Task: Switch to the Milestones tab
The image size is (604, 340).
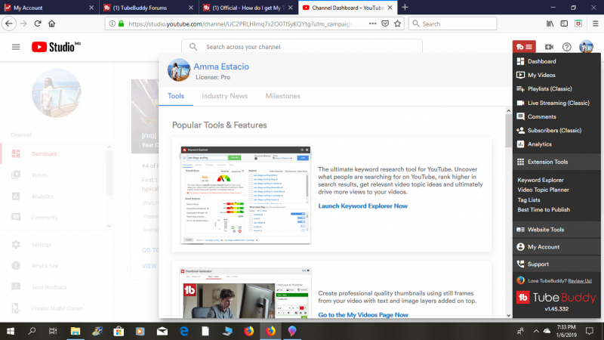Action: (x=282, y=96)
